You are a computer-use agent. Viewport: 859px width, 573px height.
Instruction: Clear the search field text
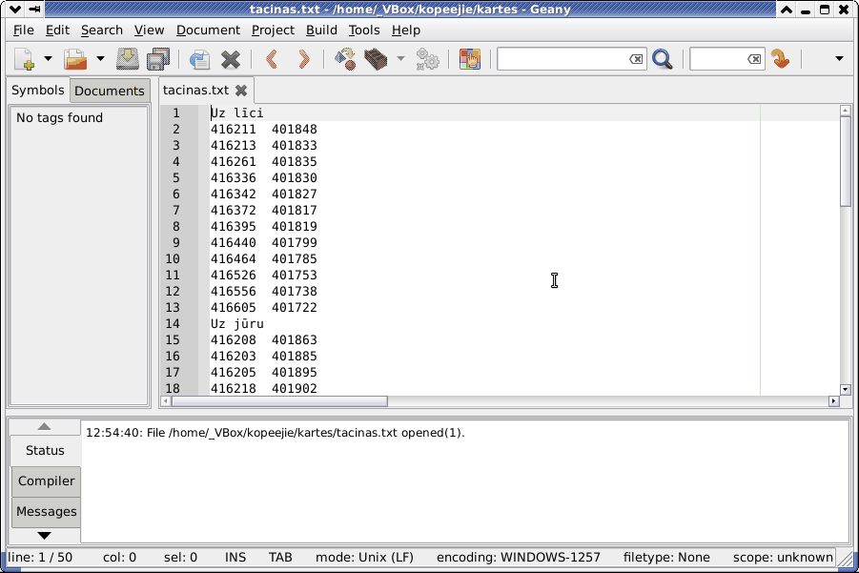[x=636, y=59]
